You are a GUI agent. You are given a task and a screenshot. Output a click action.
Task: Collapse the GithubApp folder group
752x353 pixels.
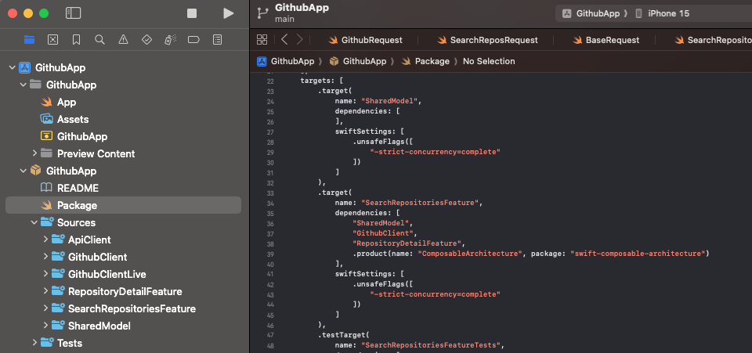[x=23, y=85]
